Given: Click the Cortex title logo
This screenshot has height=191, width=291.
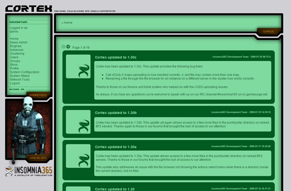Looking at the screenshot, I should (x=29, y=8).
